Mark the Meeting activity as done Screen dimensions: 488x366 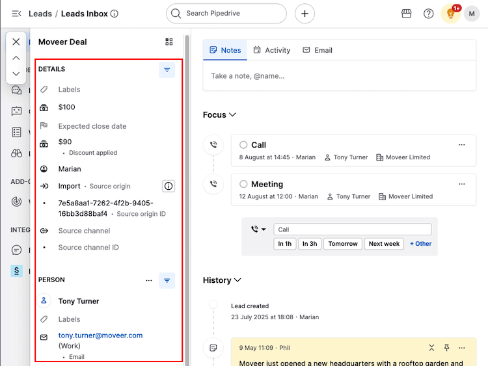(x=243, y=184)
